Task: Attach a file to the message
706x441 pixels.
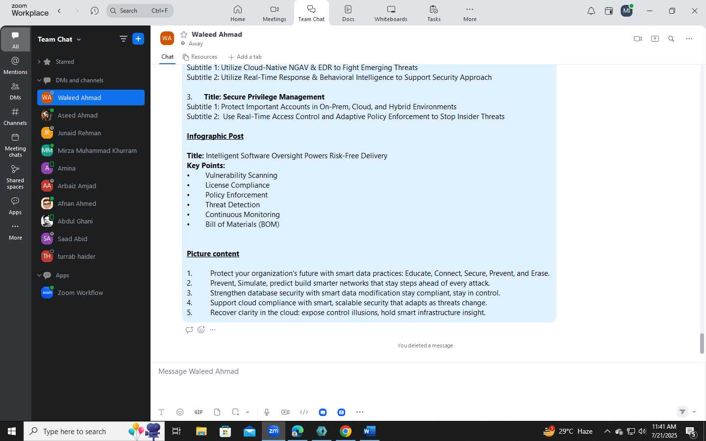Action: point(217,412)
